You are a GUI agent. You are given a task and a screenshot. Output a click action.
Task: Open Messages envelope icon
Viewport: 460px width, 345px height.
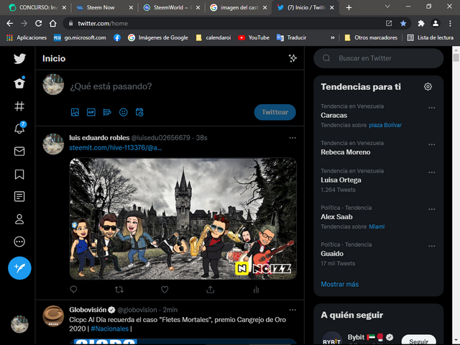(x=19, y=151)
